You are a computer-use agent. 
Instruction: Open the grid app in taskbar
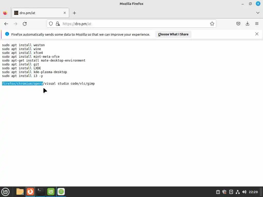(61, 192)
